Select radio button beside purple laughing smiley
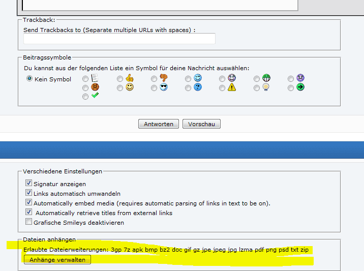This screenshot has width=364, height=271. coord(222,79)
